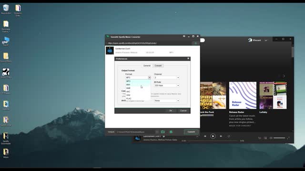The height and width of the screenshot is (171, 305).
Task: Click Cancel in Preferences dialog
Action: tap(183, 111)
